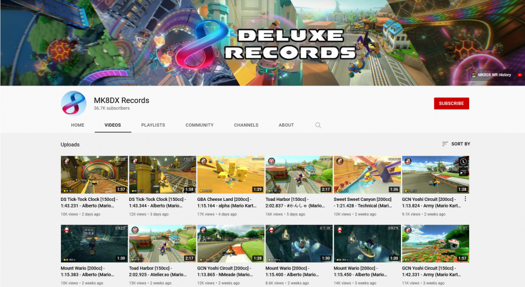Click title DS Tick-Tock Clock 1:43.231 - Alberto
Screen dimensions: 525x287
(89, 202)
